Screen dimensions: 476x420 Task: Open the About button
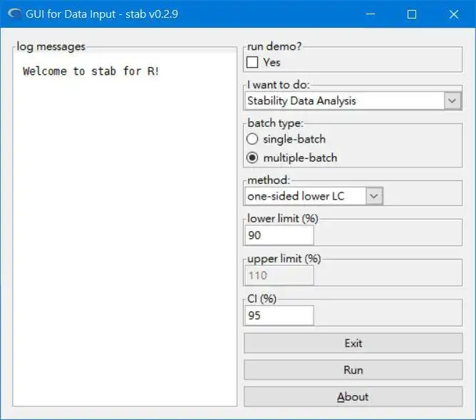click(353, 396)
